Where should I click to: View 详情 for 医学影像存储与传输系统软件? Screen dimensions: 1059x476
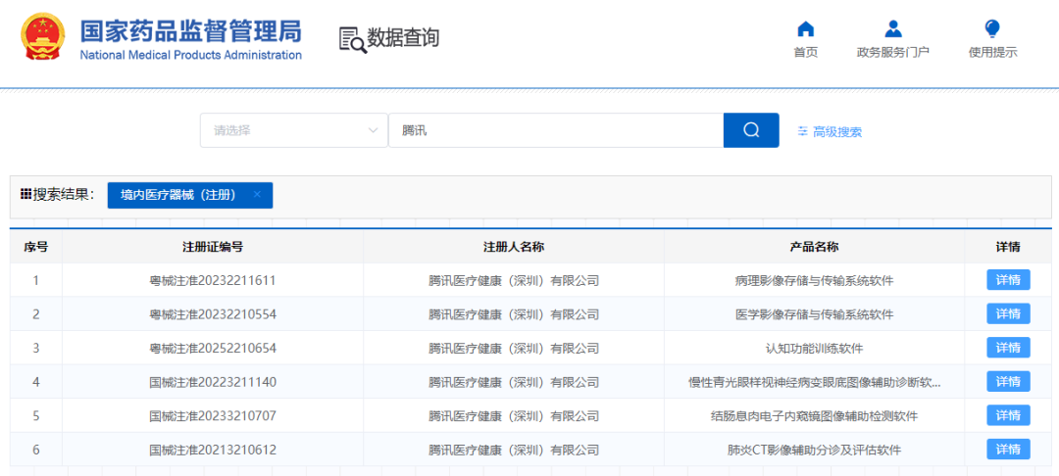1008,314
